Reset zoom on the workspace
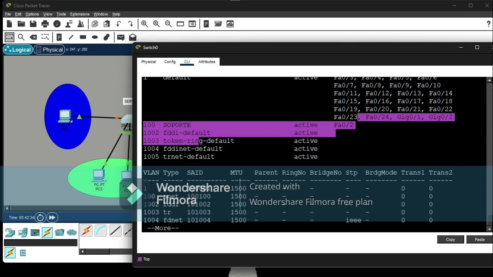The height and width of the screenshot is (277, 493). tap(156, 24)
